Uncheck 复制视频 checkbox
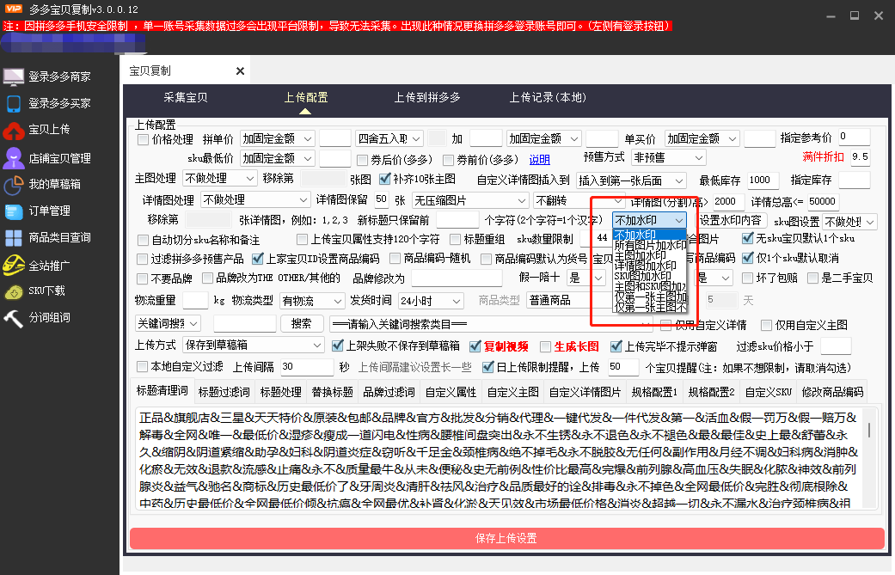 click(475, 346)
